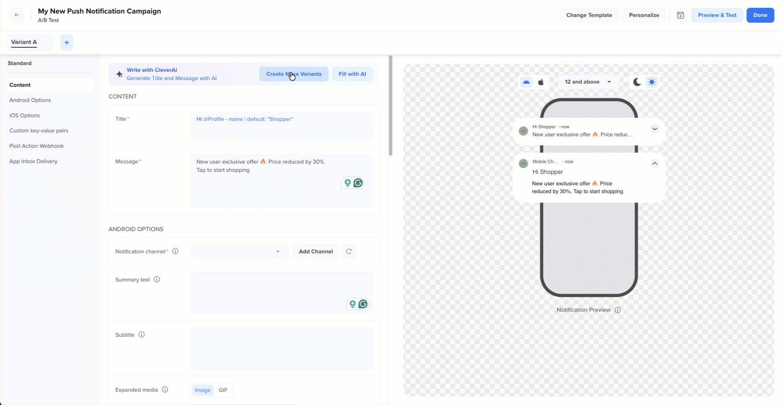The image size is (781, 405).
Task: Expand the collapsed Hi Shopper notification
Action: [655, 129]
